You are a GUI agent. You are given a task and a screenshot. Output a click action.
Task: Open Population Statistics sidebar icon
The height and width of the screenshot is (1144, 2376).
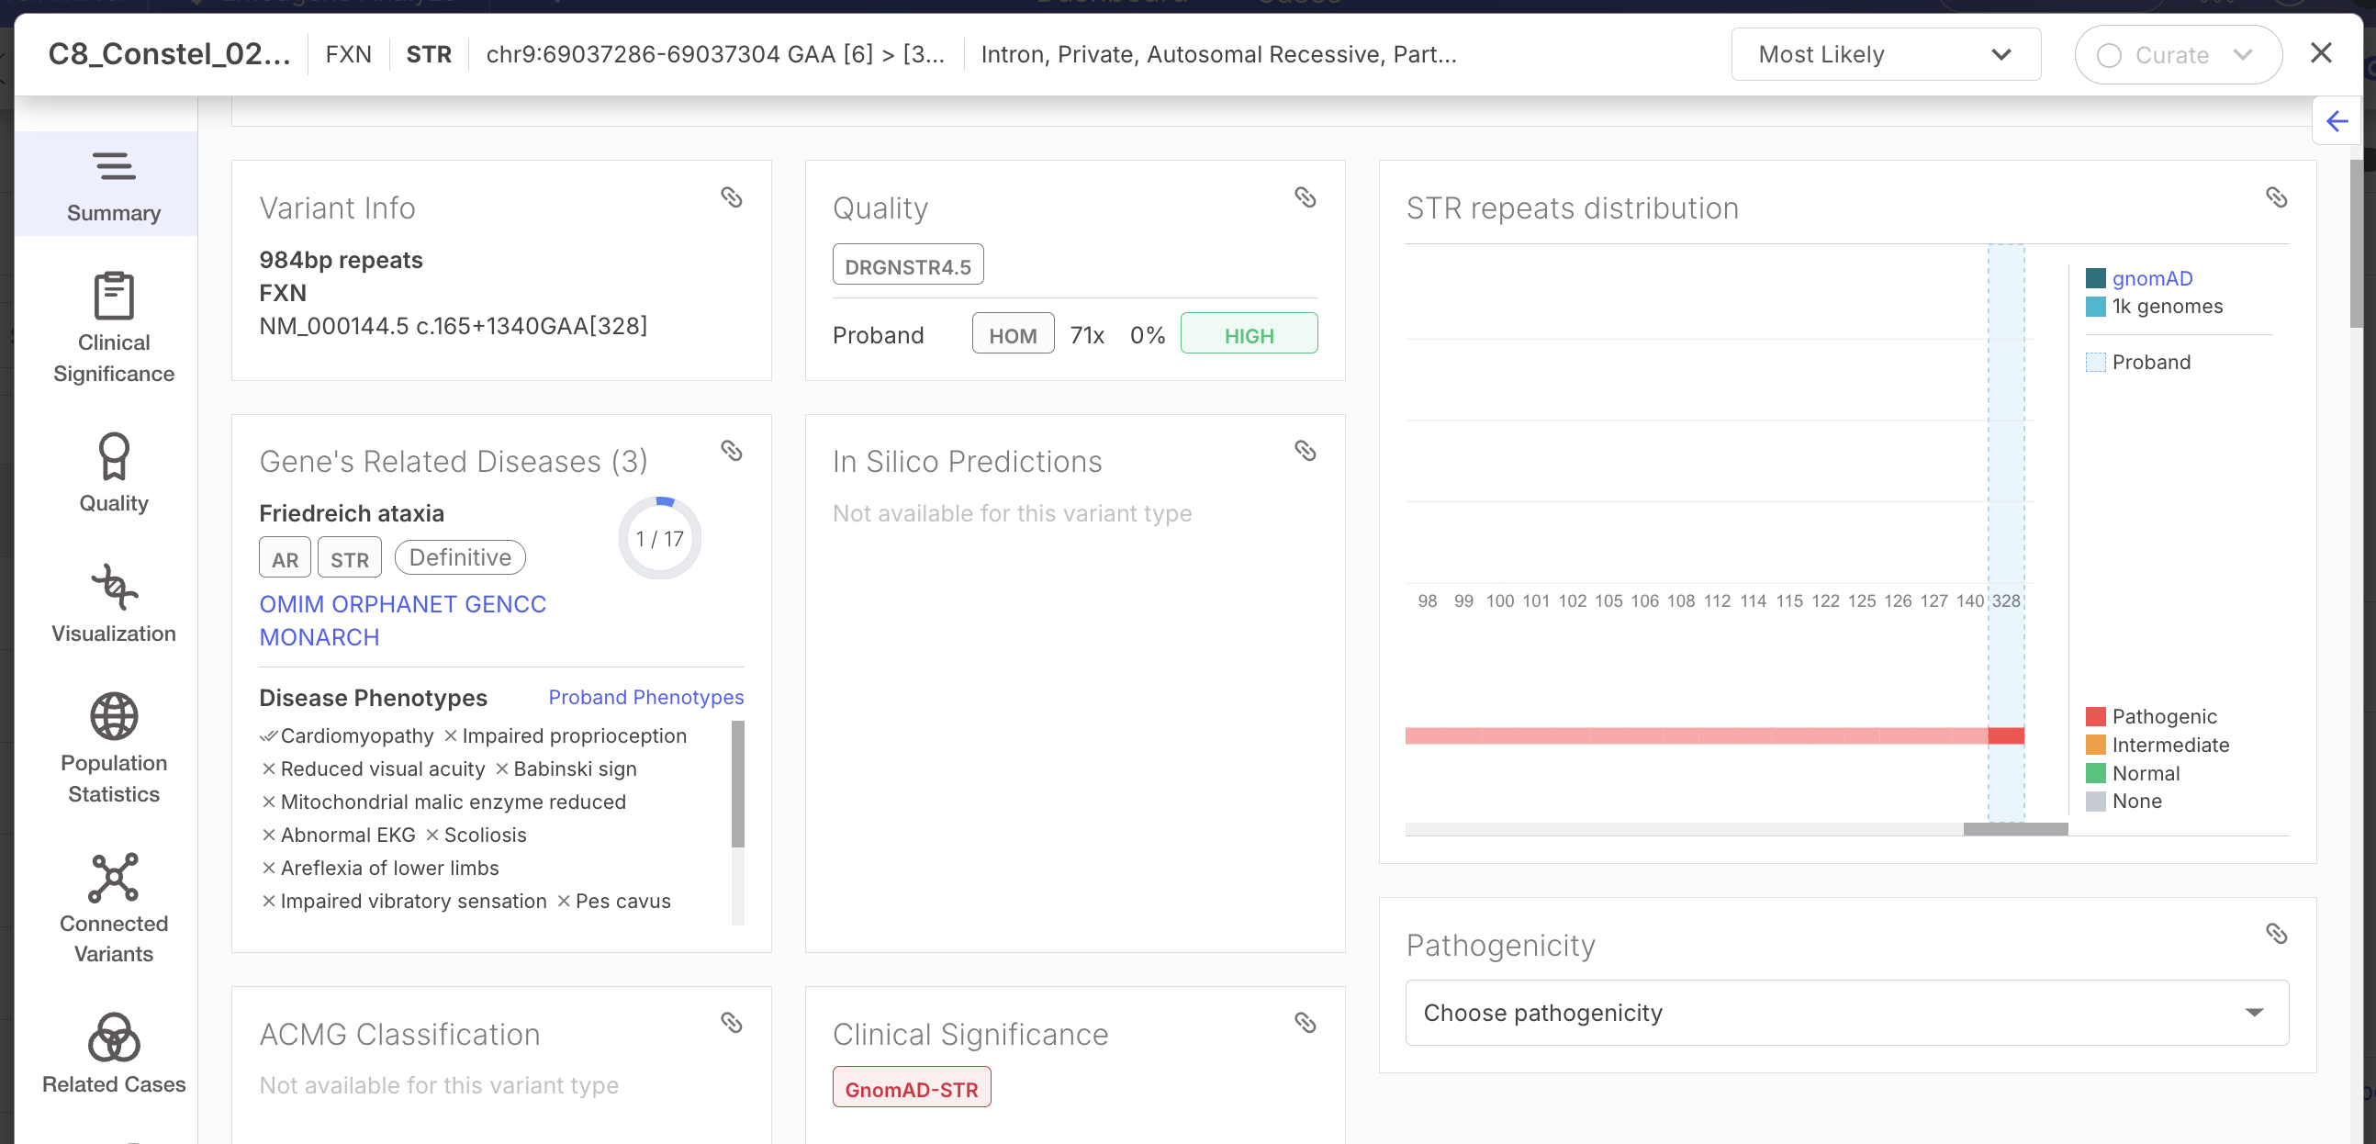pyautogui.click(x=114, y=747)
